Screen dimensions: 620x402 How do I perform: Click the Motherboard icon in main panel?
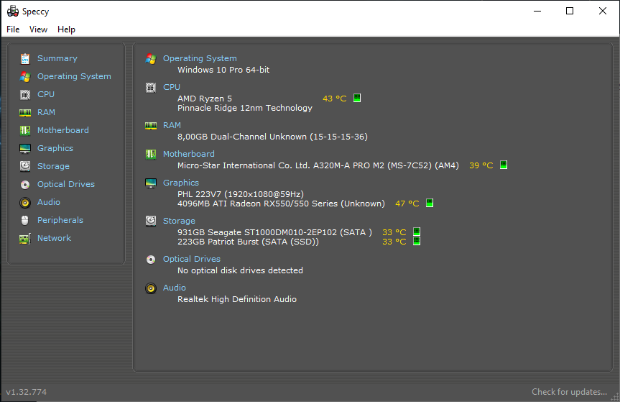(151, 155)
